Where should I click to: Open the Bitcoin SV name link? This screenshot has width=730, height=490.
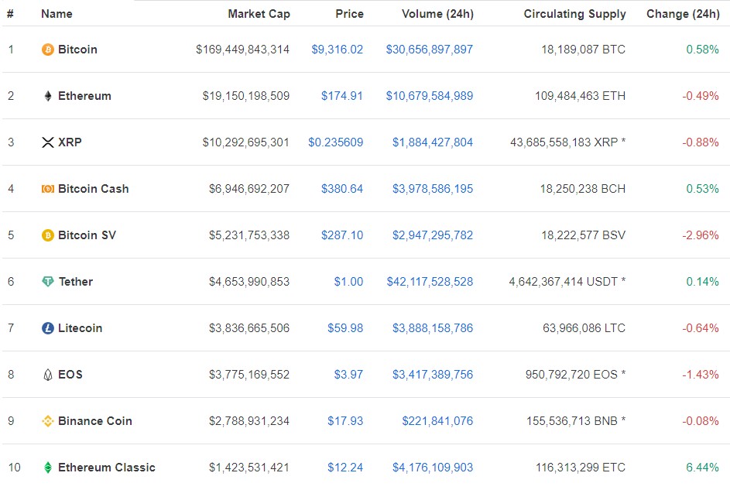(87, 235)
